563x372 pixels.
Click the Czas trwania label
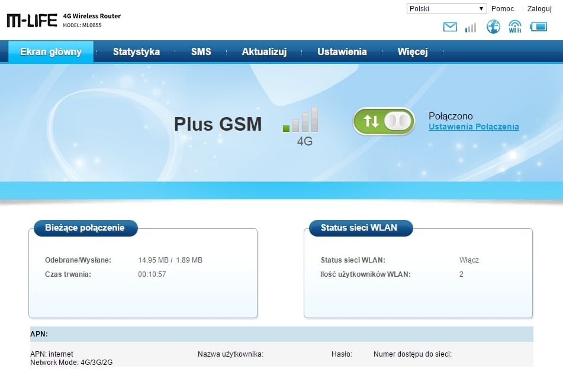tap(68, 274)
